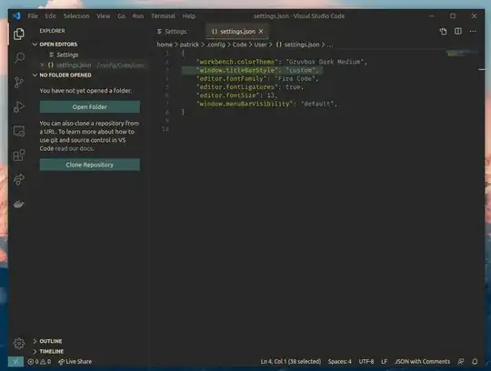The height and width of the screenshot is (371, 491).
Task: Select language mode JSON with Comments
Action: tap(422, 362)
